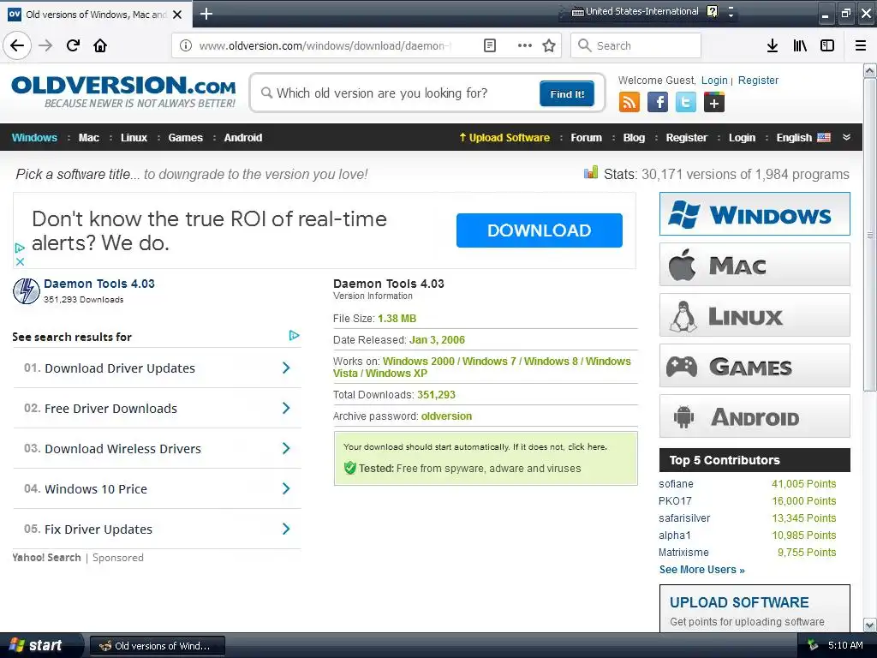Select Old versions of Wind... taskbar item
The image size is (877, 658).
click(x=158, y=646)
